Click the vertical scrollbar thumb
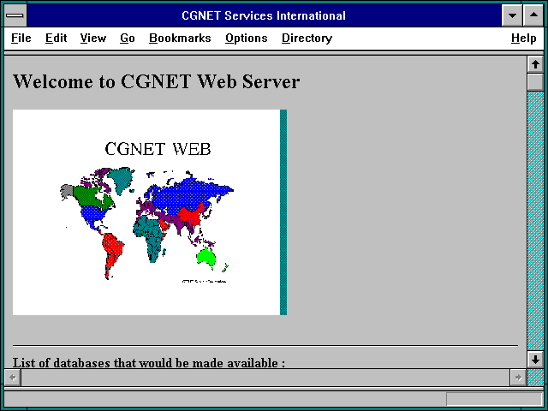Screen dimensions: 548x411 pos(535,82)
